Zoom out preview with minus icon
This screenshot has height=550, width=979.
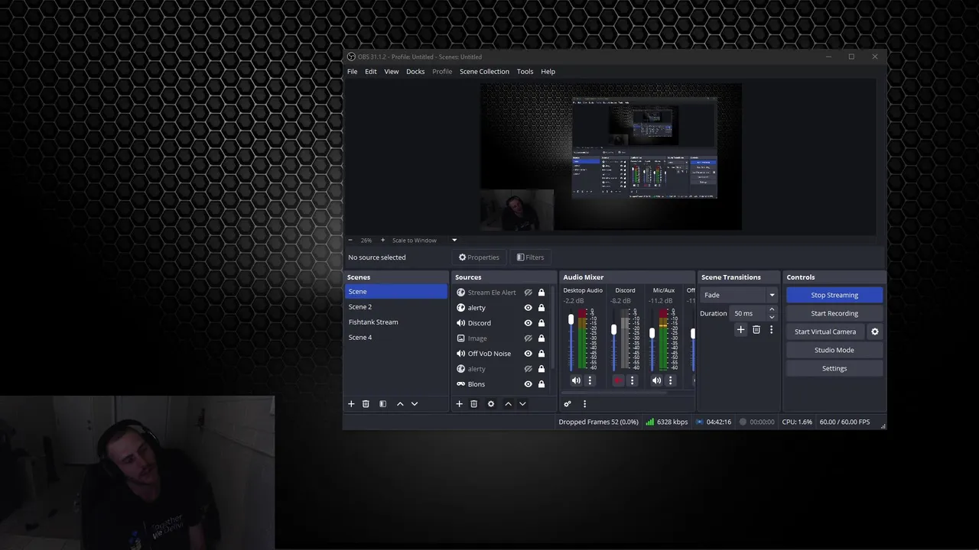(x=351, y=240)
